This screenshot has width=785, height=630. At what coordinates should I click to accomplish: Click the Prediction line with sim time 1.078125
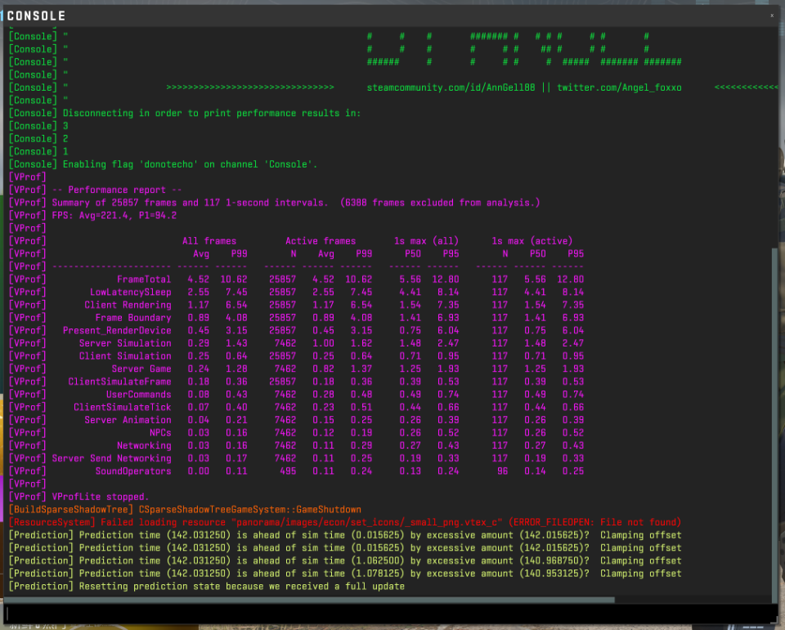[345, 574]
